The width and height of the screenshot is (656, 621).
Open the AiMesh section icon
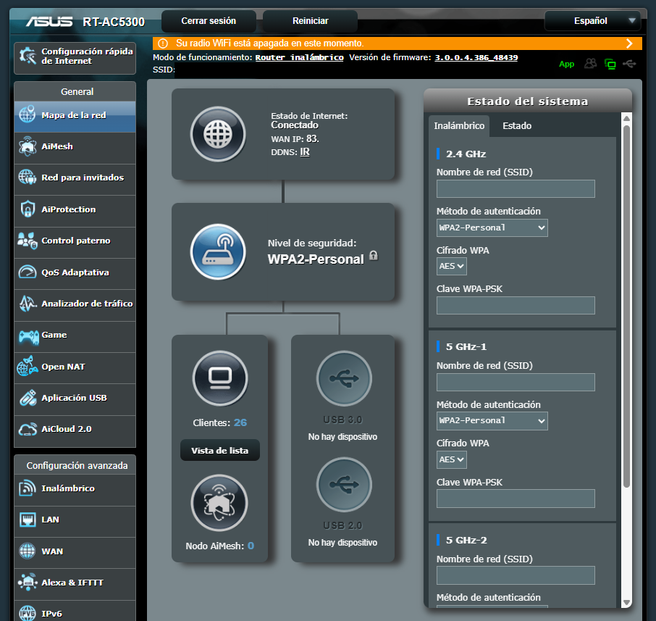pyautogui.click(x=26, y=147)
